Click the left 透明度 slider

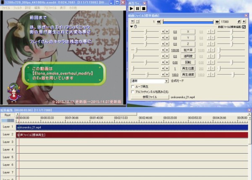tap(145, 56)
